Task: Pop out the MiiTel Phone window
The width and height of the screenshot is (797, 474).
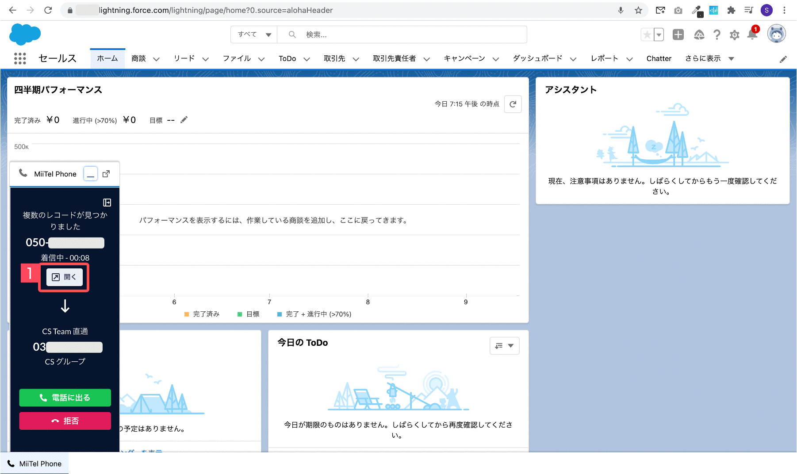Action: pyautogui.click(x=106, y=174)
